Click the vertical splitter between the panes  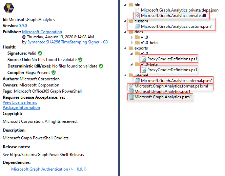119,88
